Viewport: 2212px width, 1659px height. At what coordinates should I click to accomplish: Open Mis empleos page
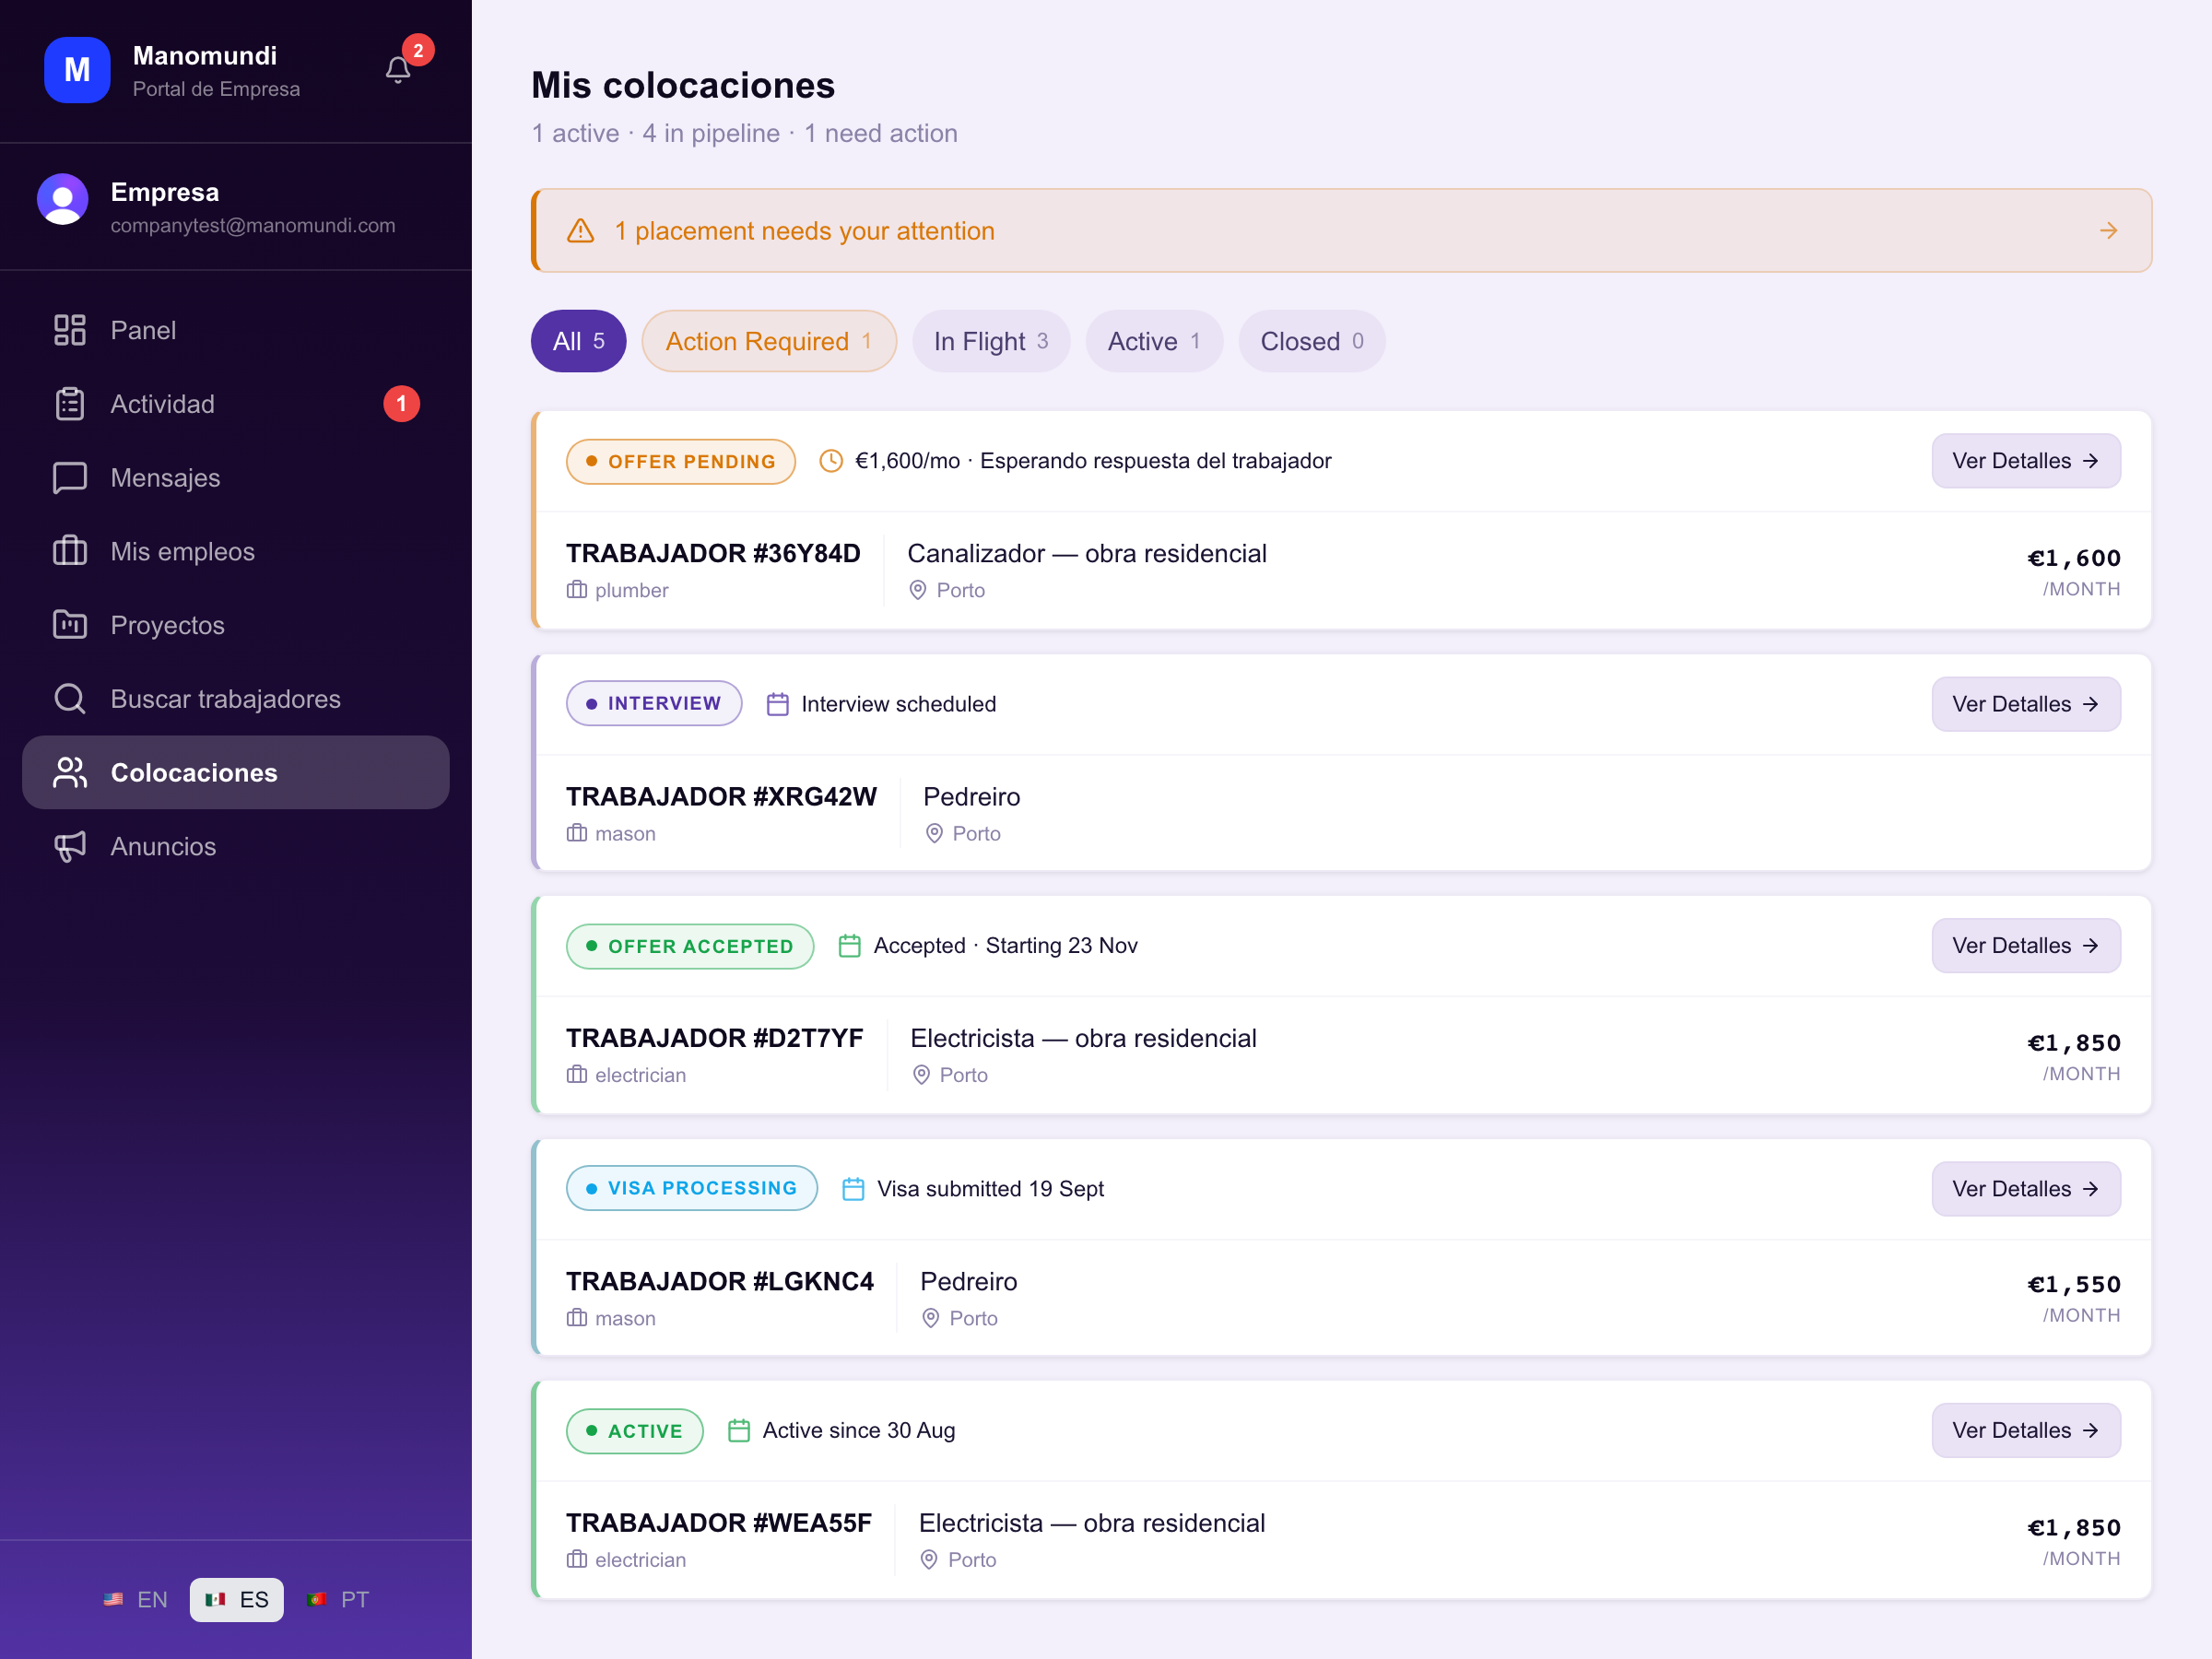coord(236,551)
